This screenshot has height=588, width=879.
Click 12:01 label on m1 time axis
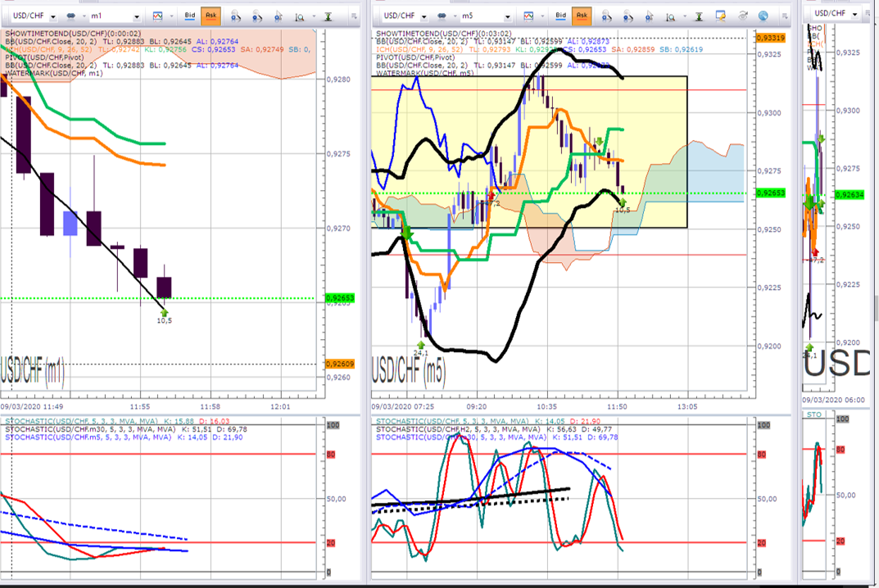click(280, 406)
